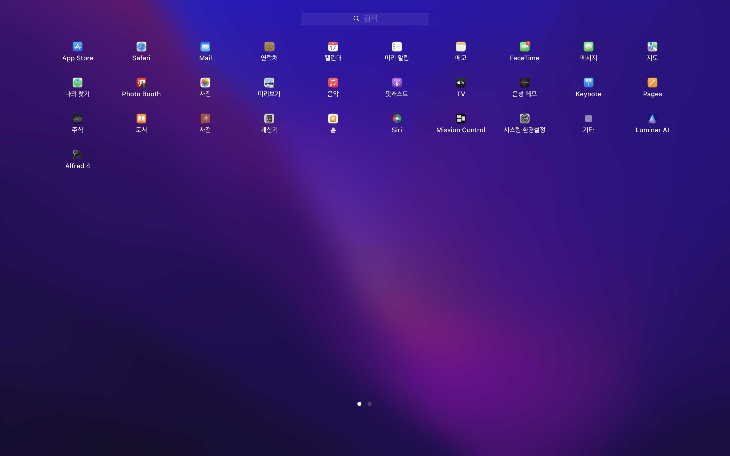Launch Keynote

589,83
